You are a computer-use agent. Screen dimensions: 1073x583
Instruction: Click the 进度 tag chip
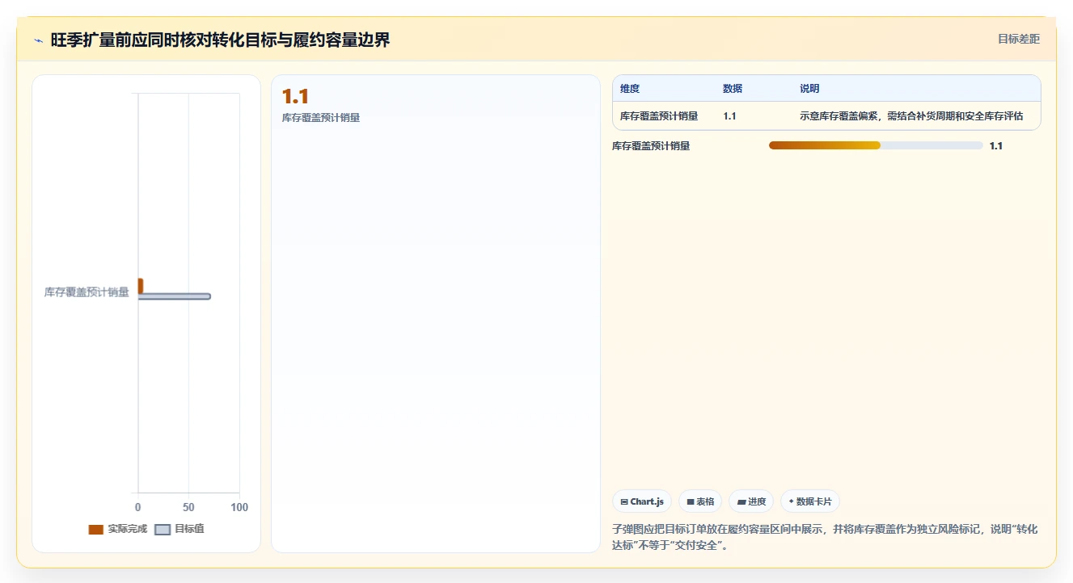(751, 501)
